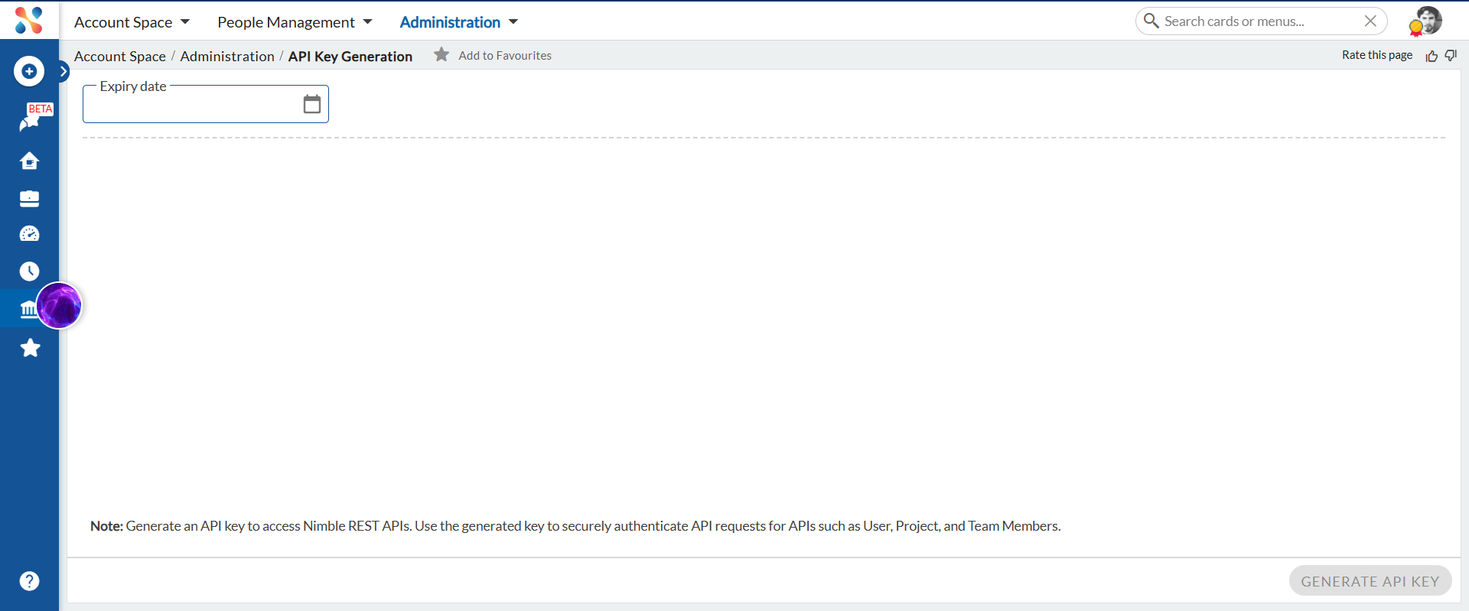
Task: Rate this page thumbs down
Action: [x=1451, y=55]
